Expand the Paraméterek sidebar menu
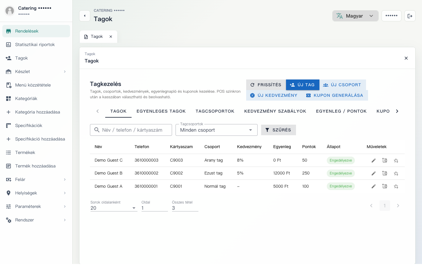 click(36, 206)
